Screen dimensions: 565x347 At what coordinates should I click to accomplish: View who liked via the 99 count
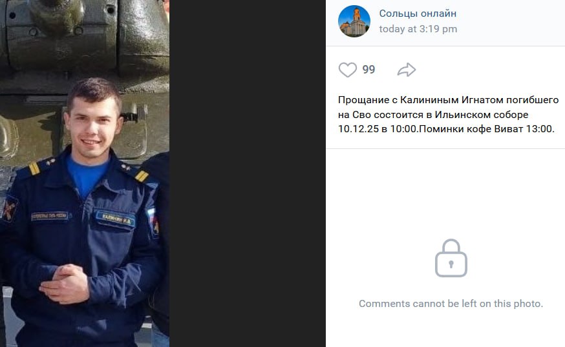pos(368,70)
